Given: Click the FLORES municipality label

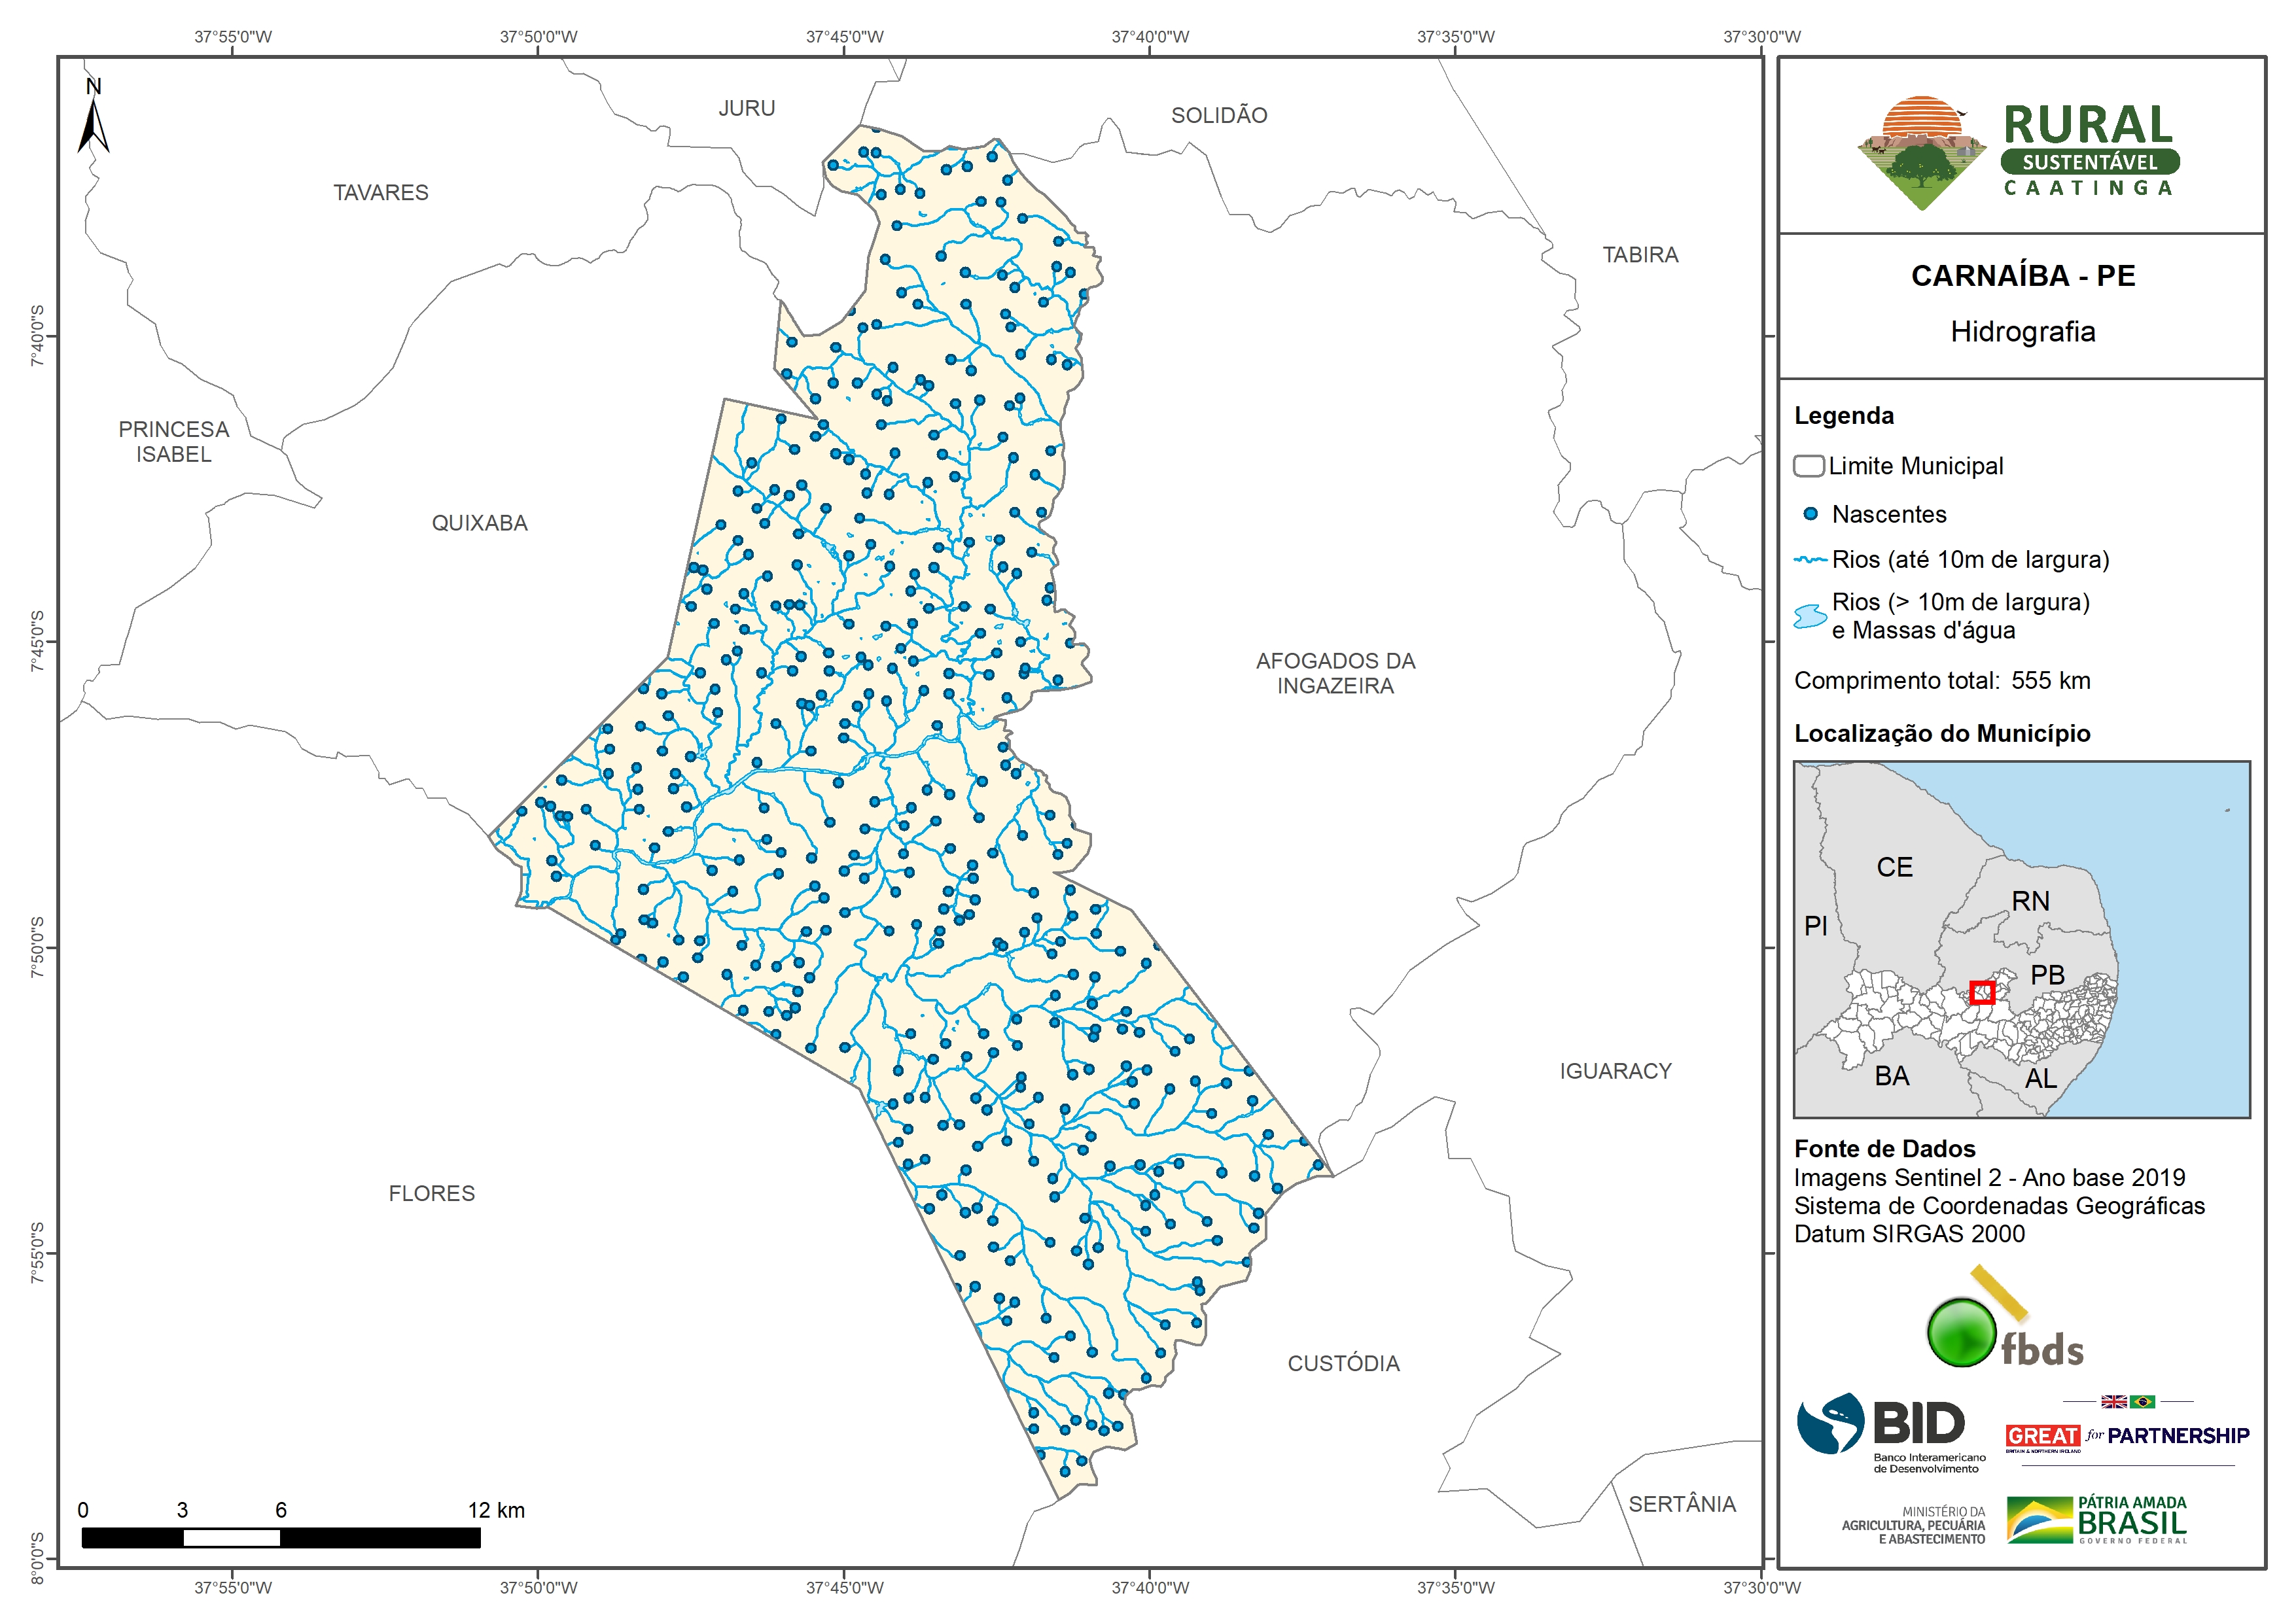Looking at the screenshot, I should [431, 1193].
